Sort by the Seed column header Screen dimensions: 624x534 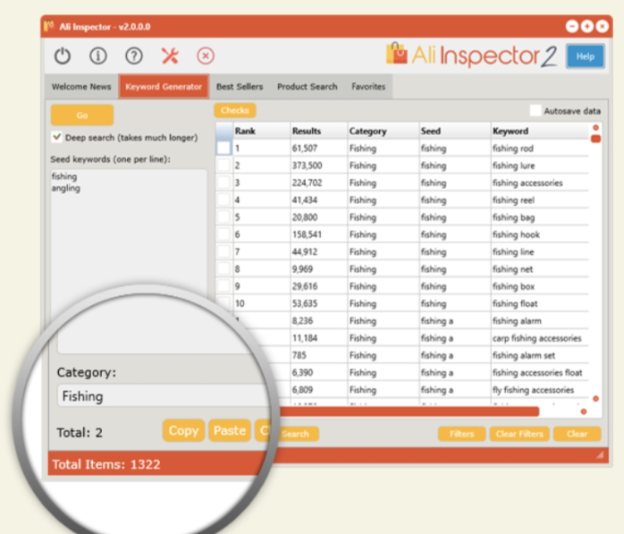click(x=455, y=131)
